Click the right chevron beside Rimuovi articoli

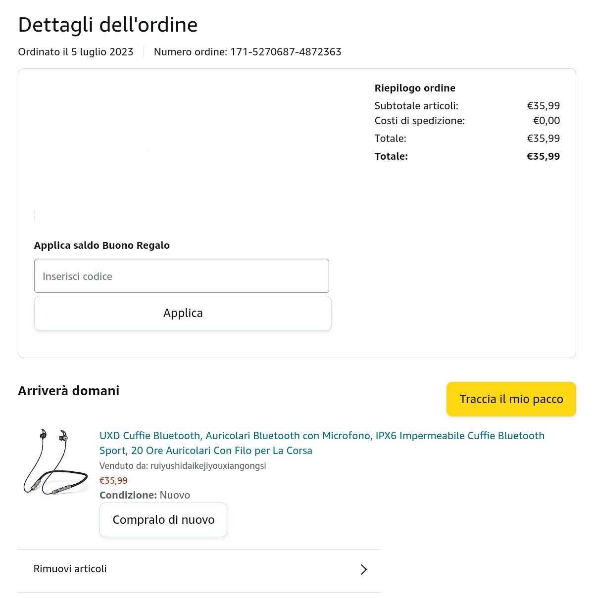(364, 569)
